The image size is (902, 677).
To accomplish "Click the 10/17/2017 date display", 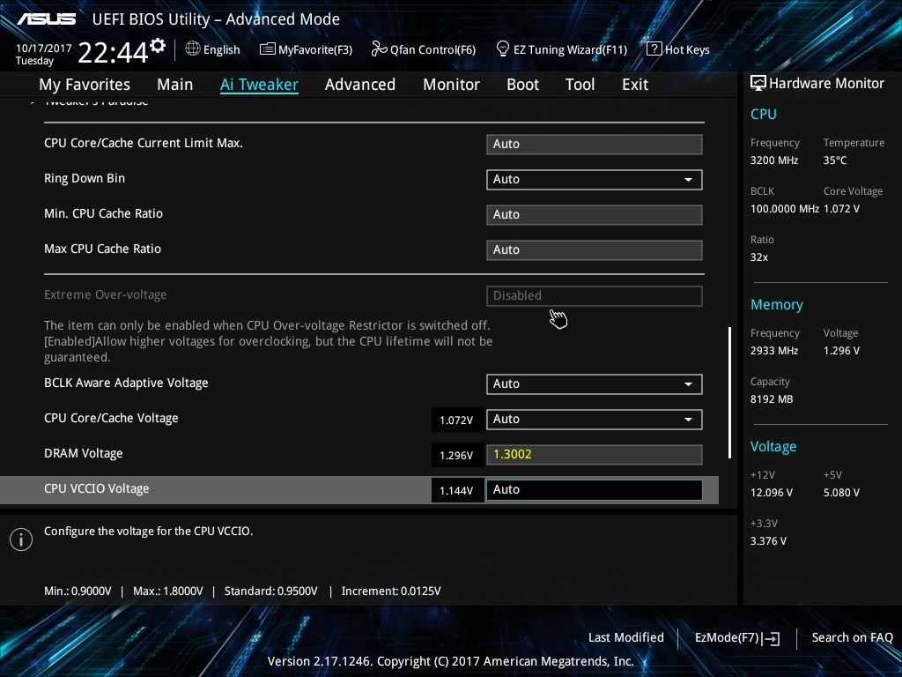I will [44, 48].
